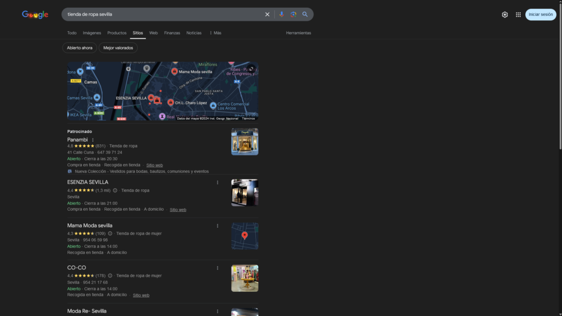Open Herramientas options
This screenshot has width=562, height=316.
(x=299, y=33)
